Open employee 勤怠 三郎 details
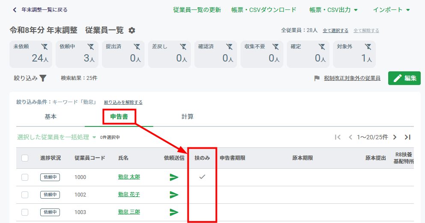 (x=129, y=212)
